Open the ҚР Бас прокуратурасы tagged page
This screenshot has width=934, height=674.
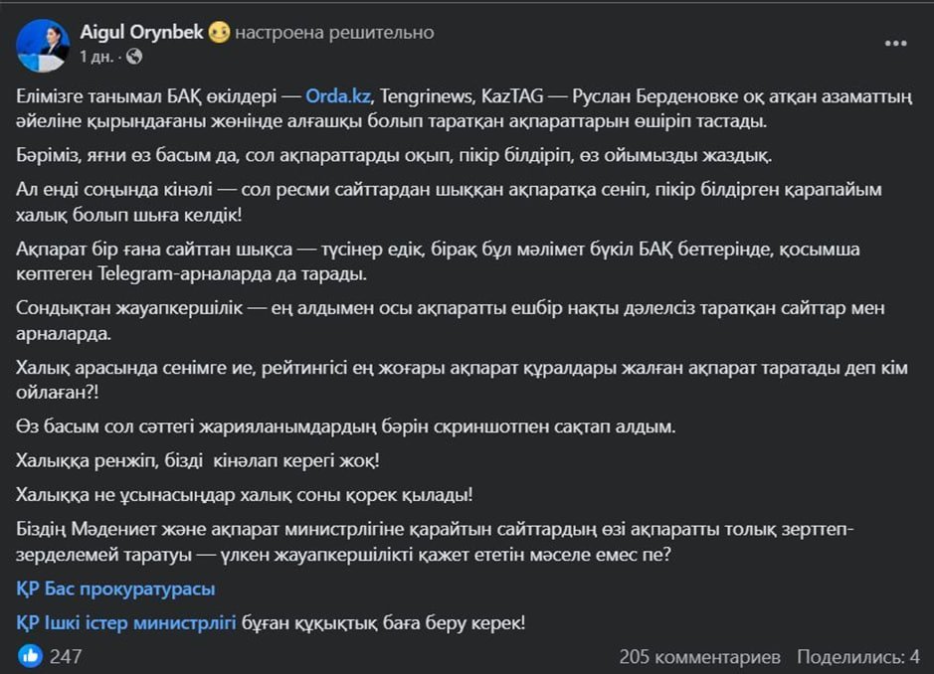115,589
